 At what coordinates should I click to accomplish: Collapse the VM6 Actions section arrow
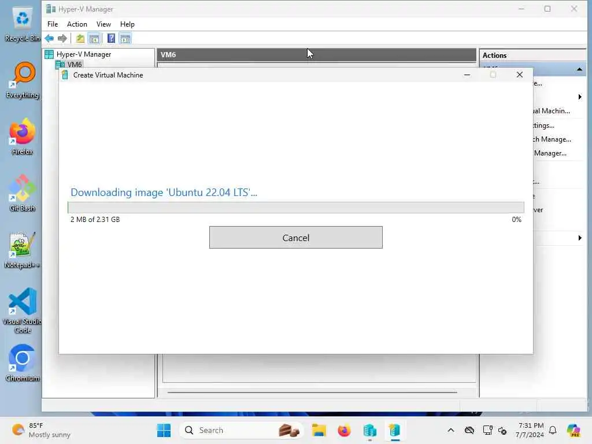pos(579,69)
